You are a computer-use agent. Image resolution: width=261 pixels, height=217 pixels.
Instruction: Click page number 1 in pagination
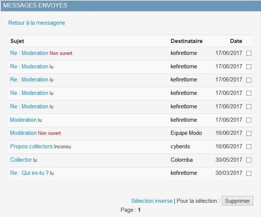[139, 210]
